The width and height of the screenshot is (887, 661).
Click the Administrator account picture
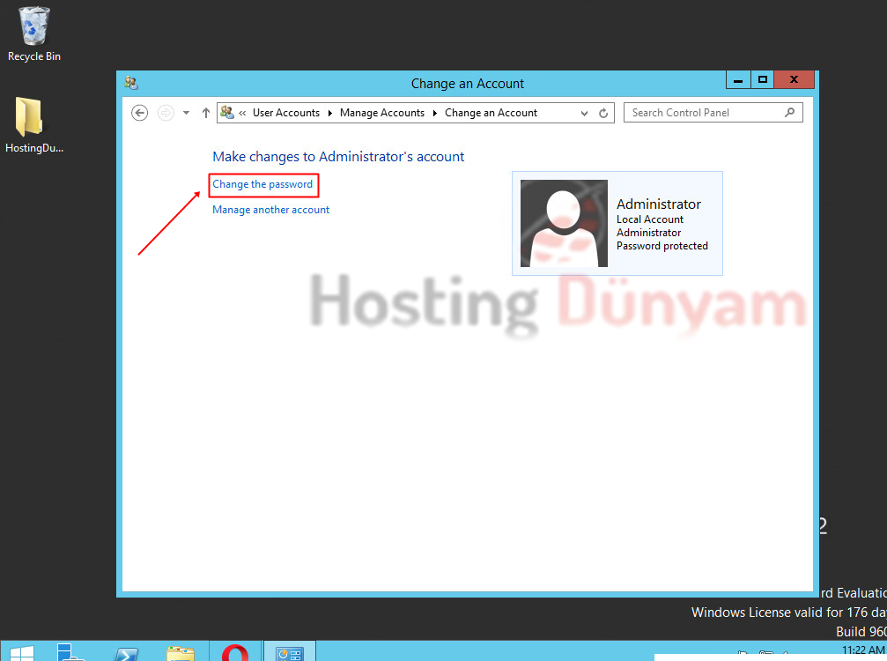click(564, 224)
